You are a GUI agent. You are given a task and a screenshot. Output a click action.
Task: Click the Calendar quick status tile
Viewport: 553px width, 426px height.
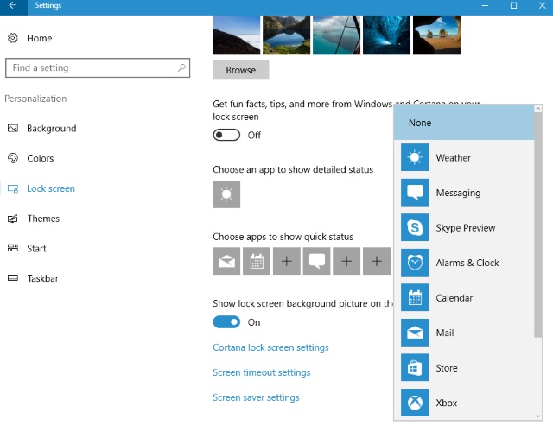point(257,261)
